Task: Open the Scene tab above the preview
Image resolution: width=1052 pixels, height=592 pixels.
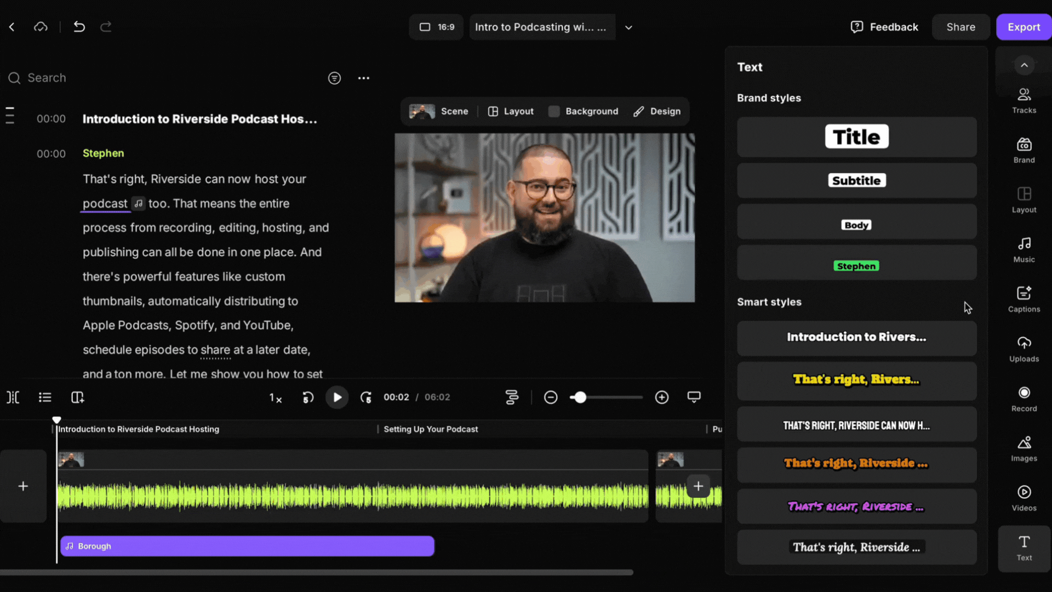Action: click(x=439, y=111)
